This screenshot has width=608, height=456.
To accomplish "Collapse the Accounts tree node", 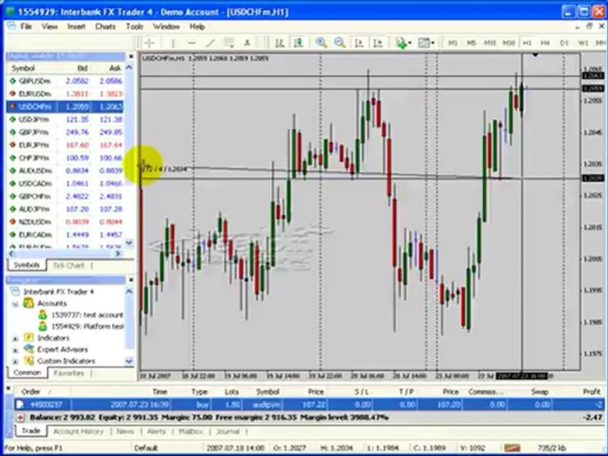I will [x=15, y=304].
